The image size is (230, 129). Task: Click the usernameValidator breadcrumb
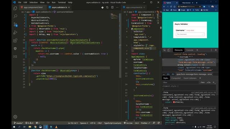pyautogui.click(x=63, y=12)
